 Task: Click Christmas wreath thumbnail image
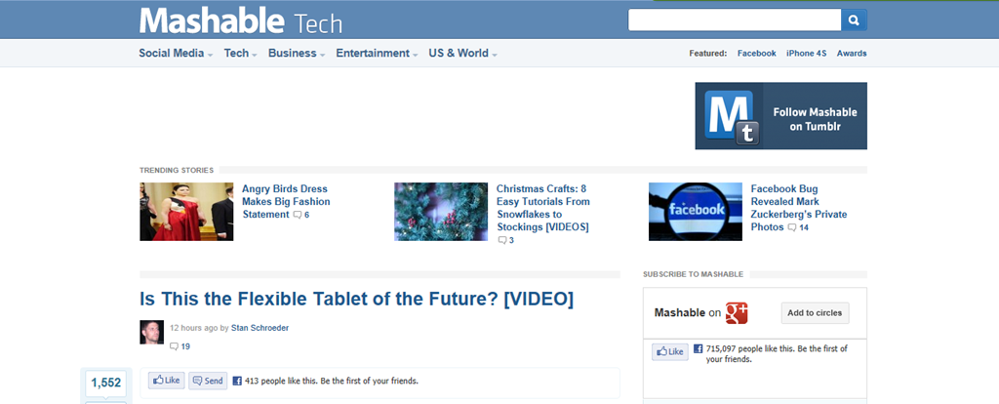[441, 212]
